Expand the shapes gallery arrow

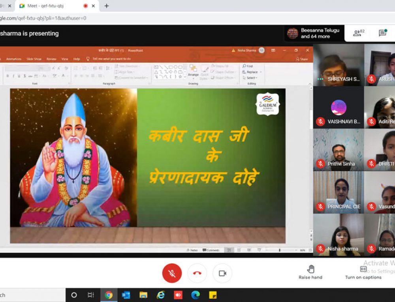click(185, 77)
